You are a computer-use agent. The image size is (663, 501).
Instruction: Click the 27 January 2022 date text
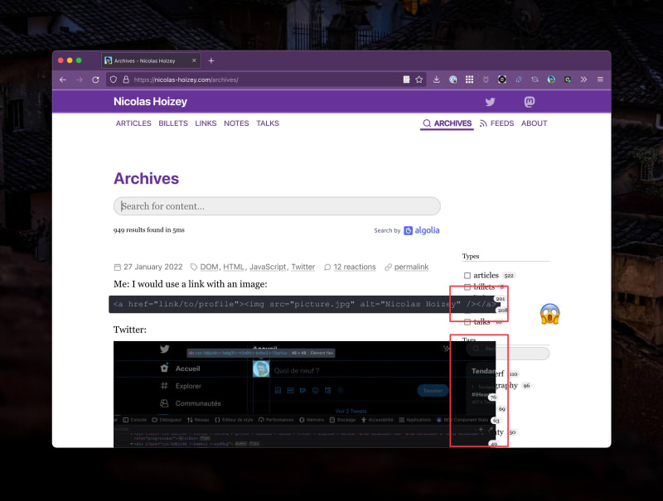click(153, 267)
